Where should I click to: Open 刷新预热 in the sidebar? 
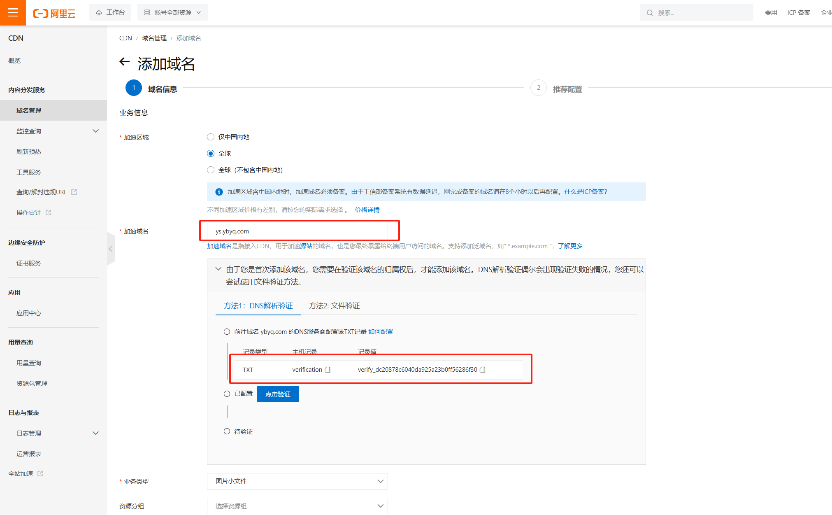[29, 151]
